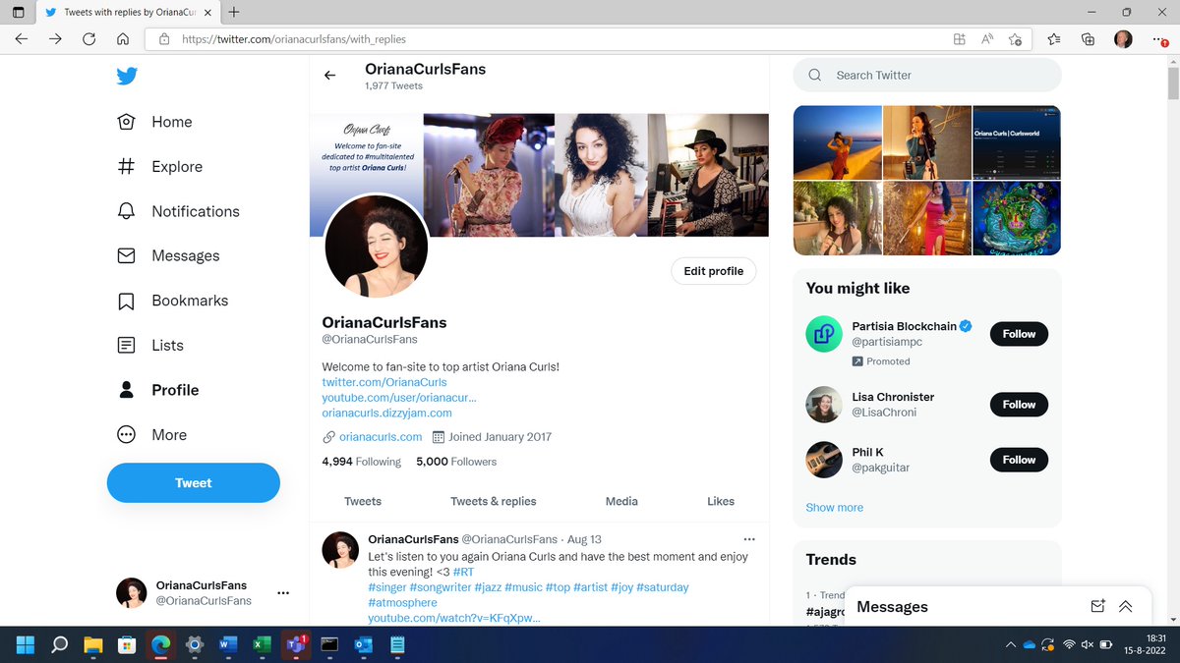Image resolution: width=1180 pixels, height=663 pixels.
Task: Open the sunset media thumbnail in sidebar
Action: point(838,141)
